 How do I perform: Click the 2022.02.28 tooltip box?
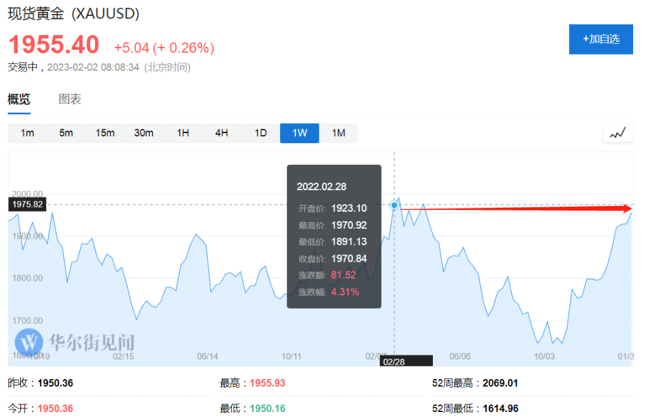[334, 236]
